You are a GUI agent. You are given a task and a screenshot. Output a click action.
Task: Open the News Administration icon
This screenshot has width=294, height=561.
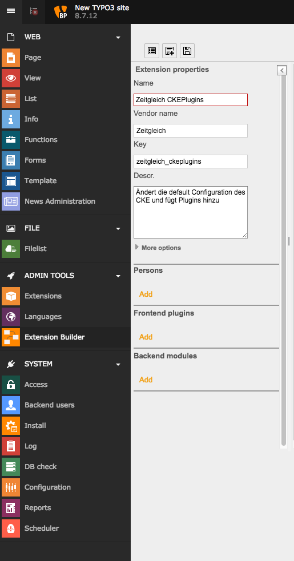(x=11, y=201)
